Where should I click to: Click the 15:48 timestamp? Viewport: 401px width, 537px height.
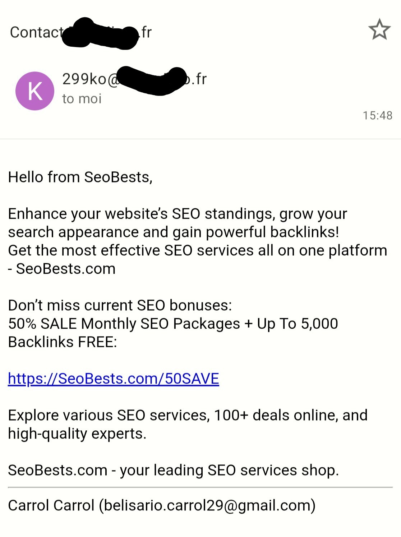377,115
